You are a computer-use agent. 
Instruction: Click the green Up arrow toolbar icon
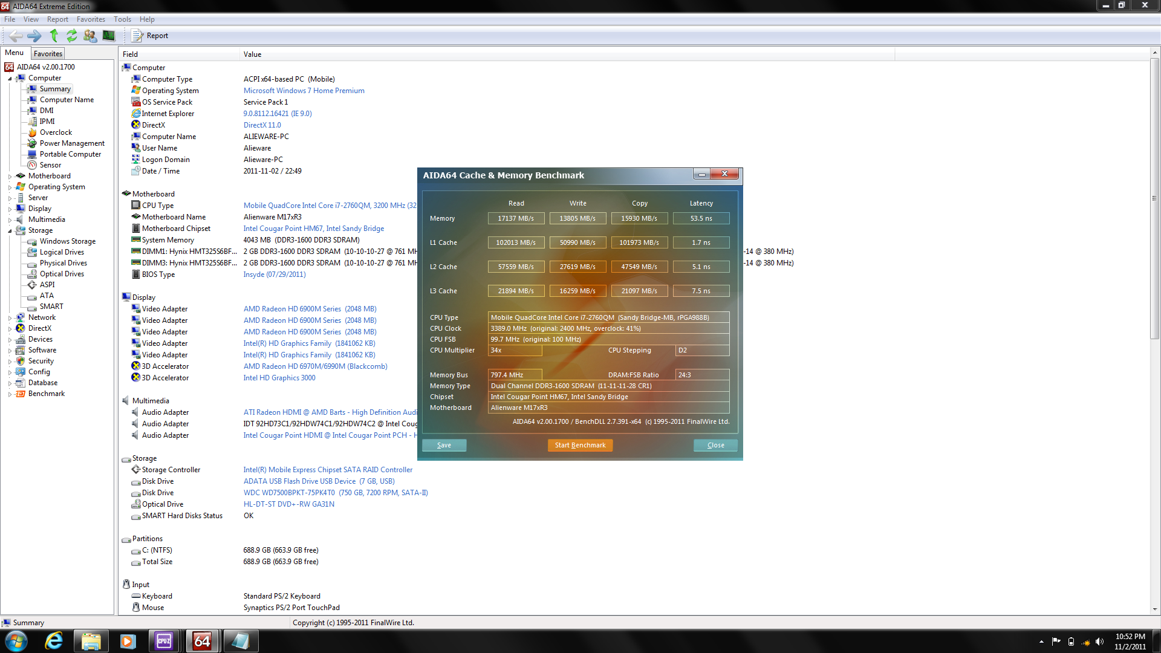[x=54, y=36]
